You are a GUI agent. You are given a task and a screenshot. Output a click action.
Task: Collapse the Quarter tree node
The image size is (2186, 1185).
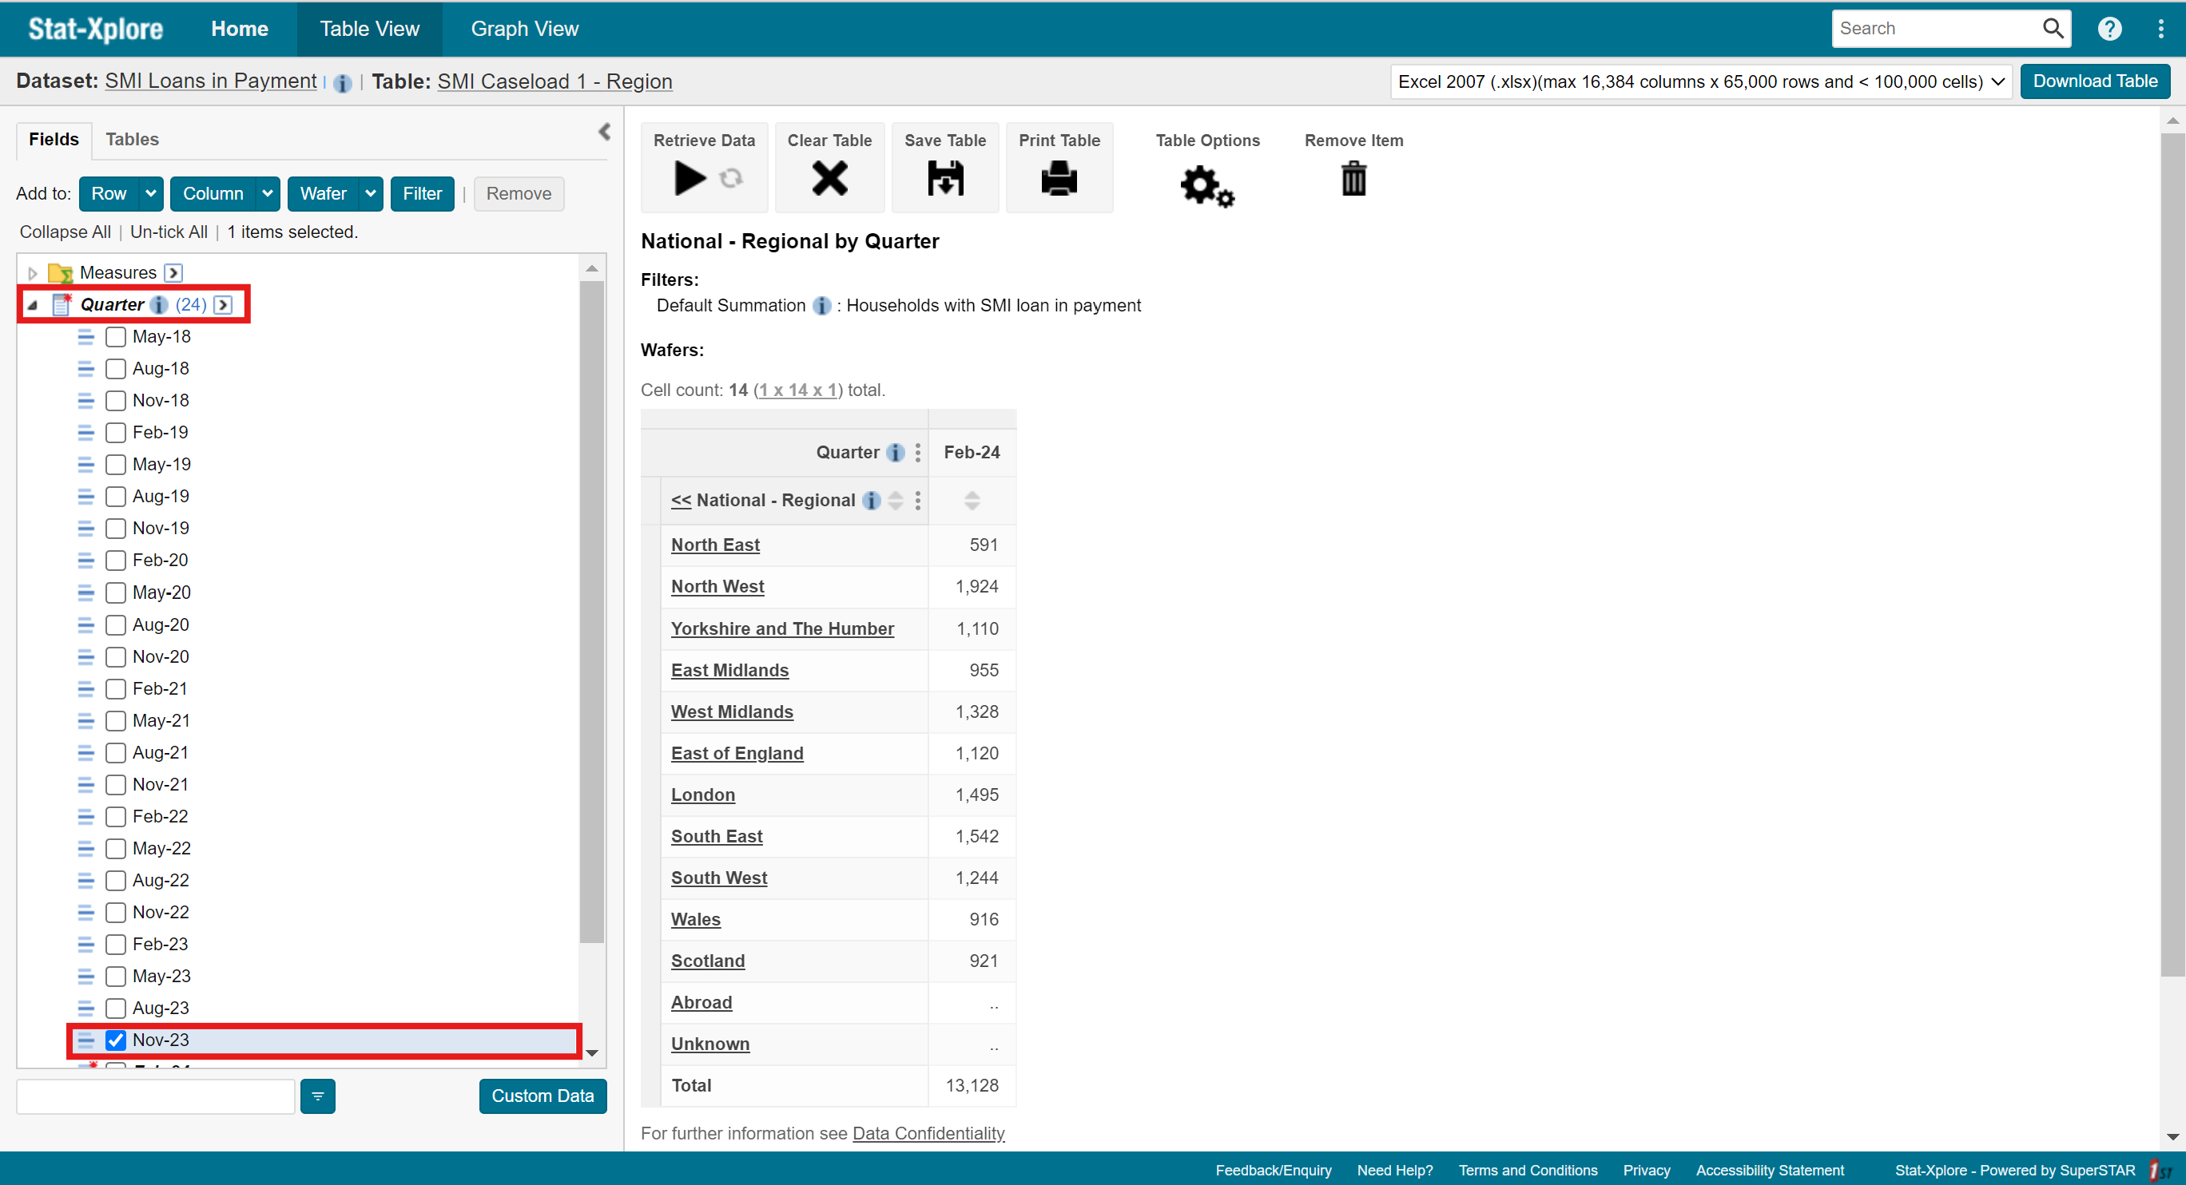point(32,304)
